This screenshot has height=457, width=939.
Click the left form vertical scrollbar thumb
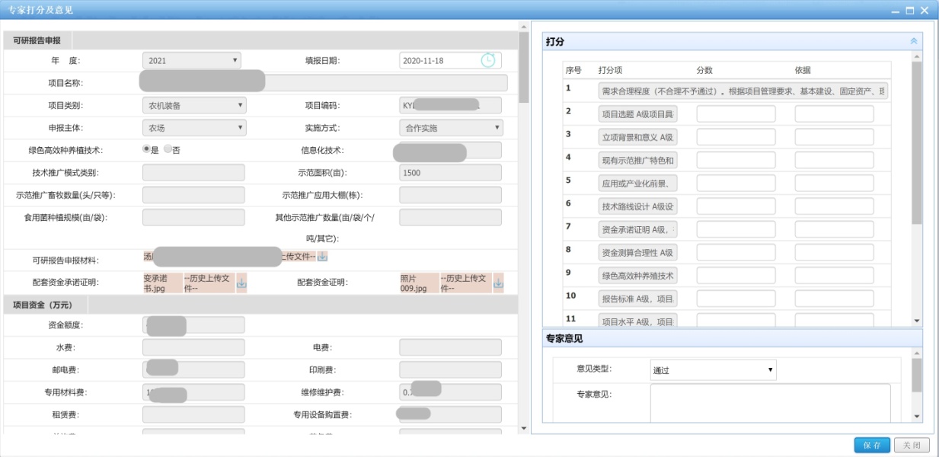coord(523,67)
